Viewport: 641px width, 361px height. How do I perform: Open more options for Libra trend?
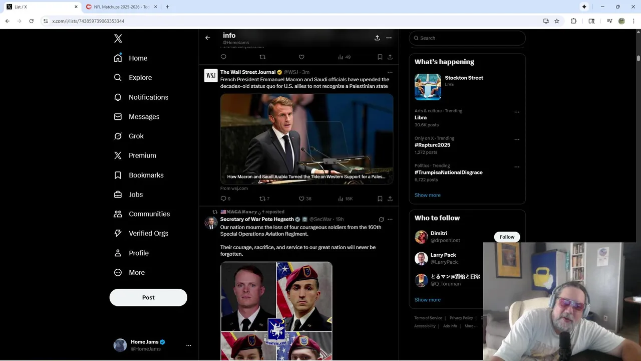[517, 112]
